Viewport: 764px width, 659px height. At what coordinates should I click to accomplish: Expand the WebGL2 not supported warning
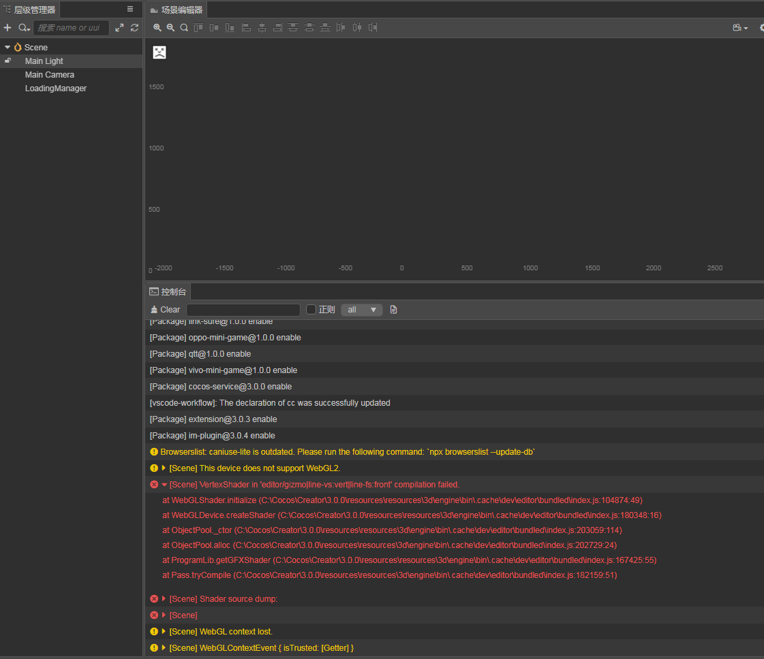[x=164, y=468]
